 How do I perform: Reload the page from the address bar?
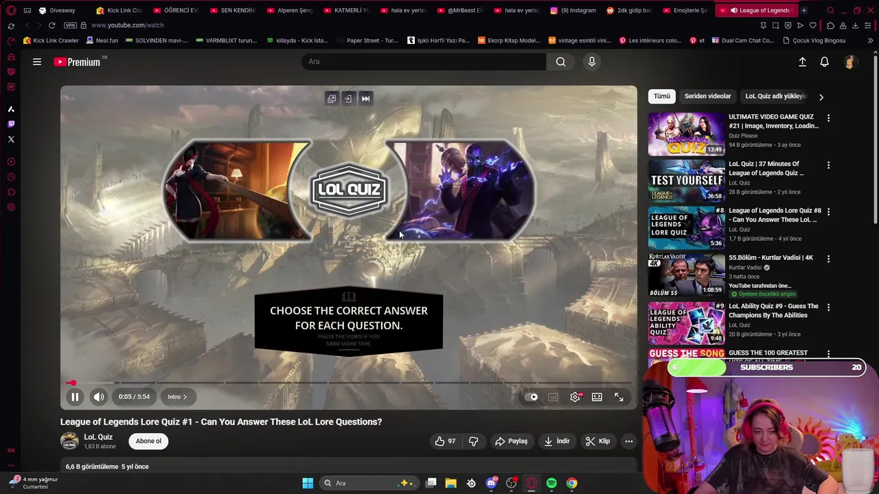click(x=52, y=25)
